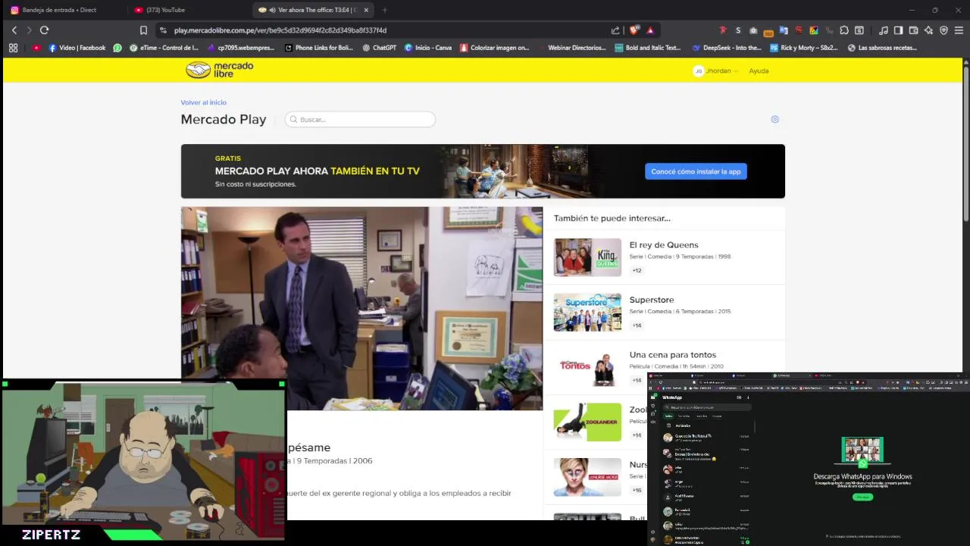Expand the Jhordan account dropdown

[721, 71]
